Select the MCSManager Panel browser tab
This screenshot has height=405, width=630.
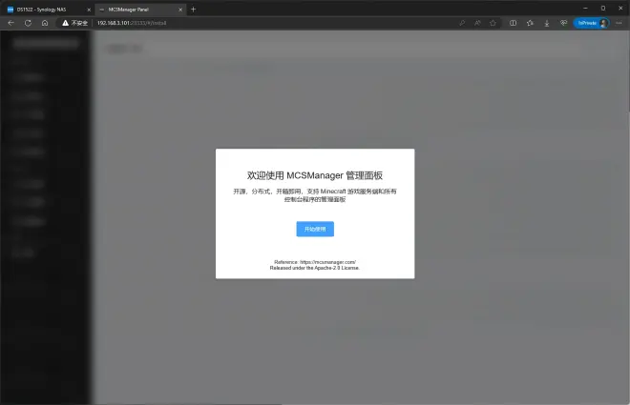(x=141, y=10)
